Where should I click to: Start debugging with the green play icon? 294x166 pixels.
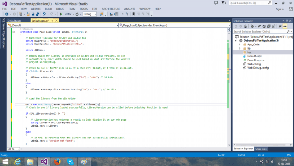(x=61, y=14)
